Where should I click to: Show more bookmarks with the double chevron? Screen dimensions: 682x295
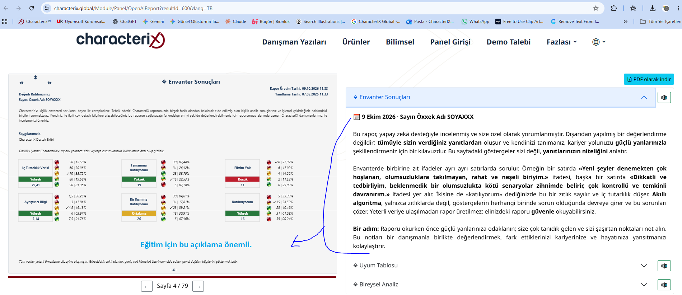pyautogui.click(x=626, y=22)
